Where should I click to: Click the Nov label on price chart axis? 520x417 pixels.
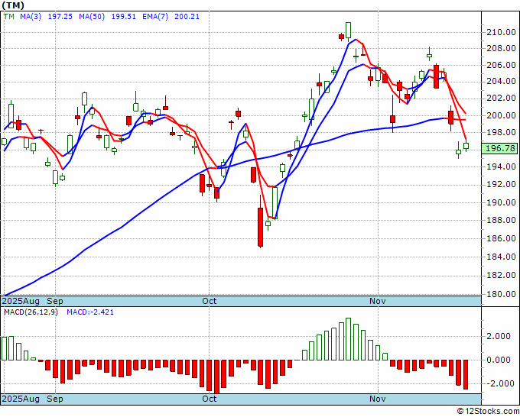tap(378, 301)
